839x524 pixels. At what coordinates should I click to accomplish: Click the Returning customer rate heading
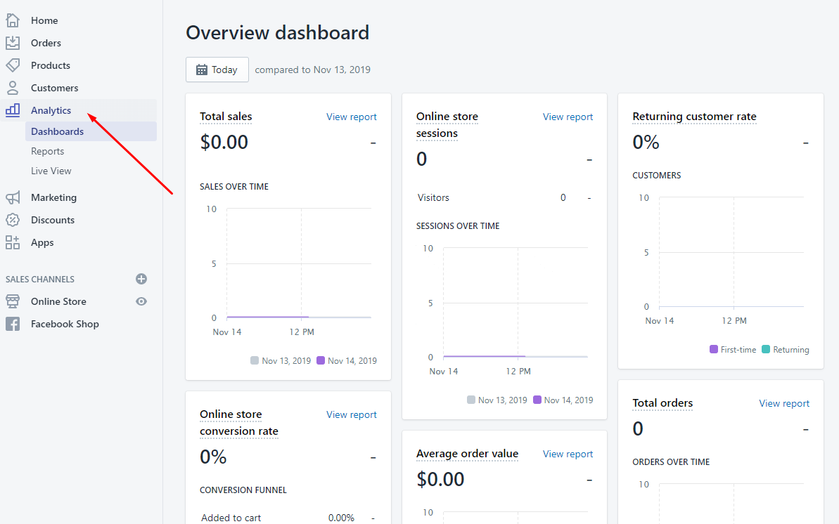[x=694, y=117]
